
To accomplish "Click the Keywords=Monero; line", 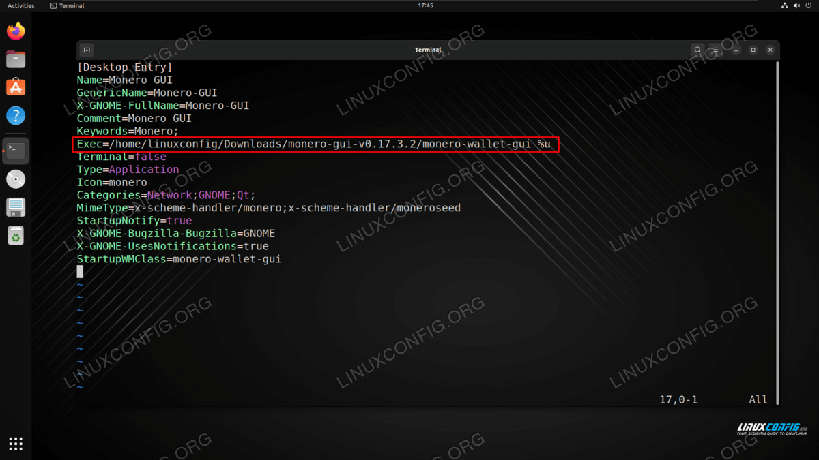I will 128,131.
